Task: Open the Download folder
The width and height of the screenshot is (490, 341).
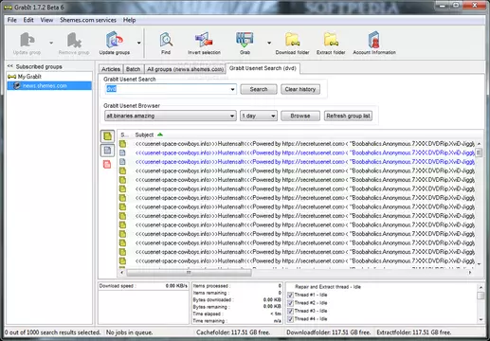Action: 292,43
